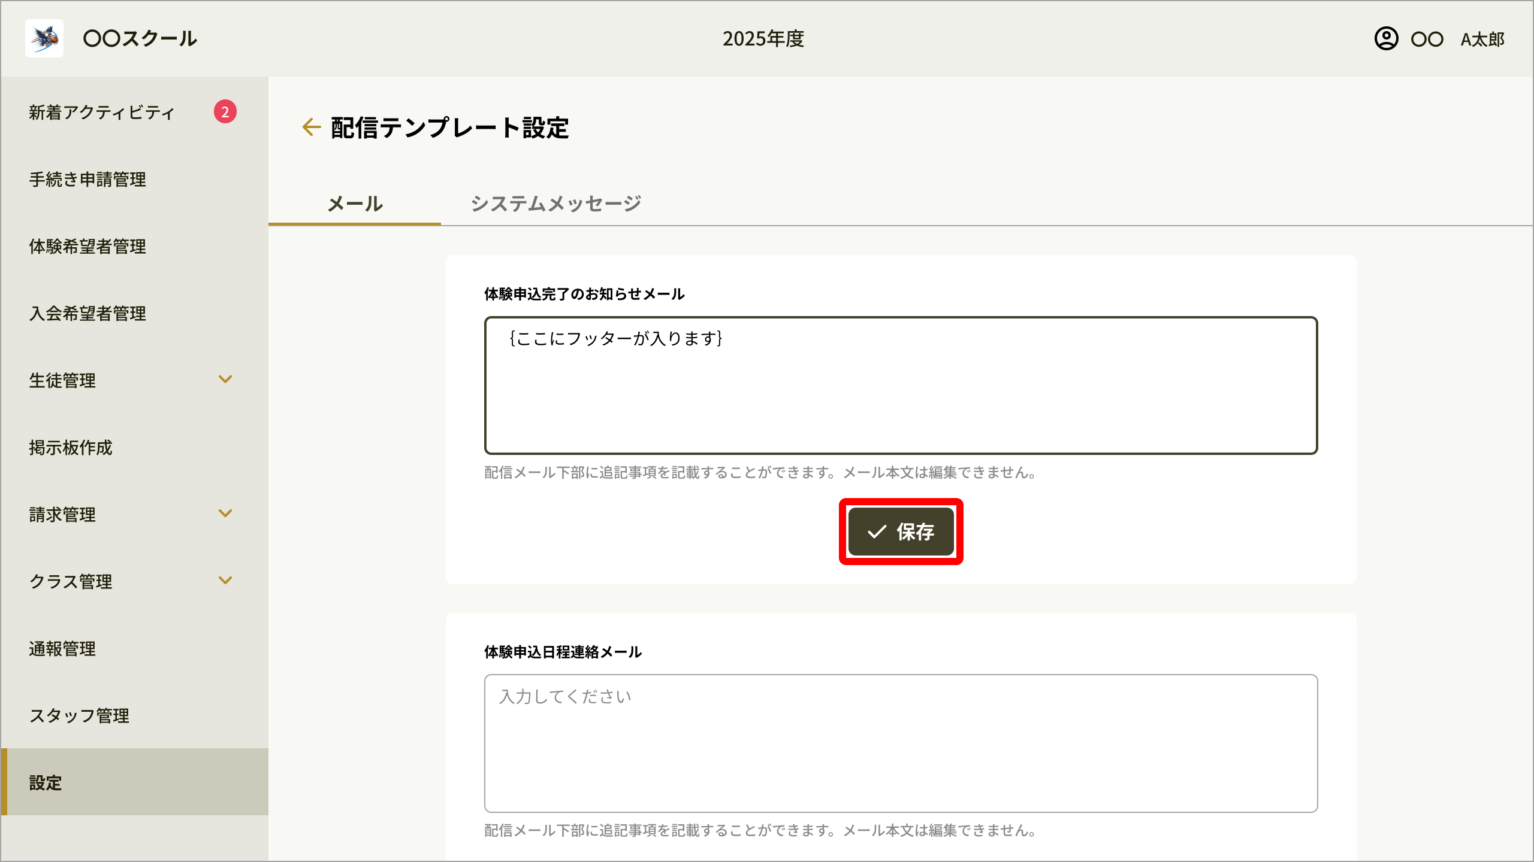
Task: Open the notification badge showing 2
Action: coord(225,111)
